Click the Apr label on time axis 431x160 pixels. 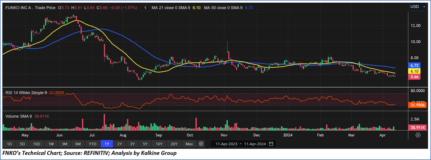click(382, 135)
